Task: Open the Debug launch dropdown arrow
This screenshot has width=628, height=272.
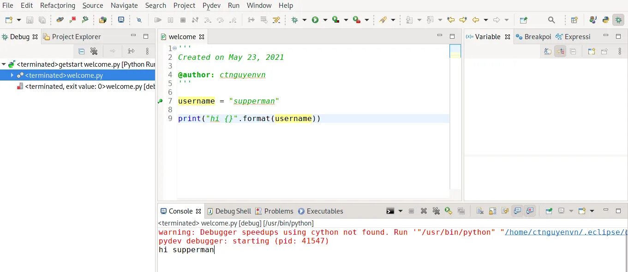Action: pyautogui.click(x=304, y=20)
